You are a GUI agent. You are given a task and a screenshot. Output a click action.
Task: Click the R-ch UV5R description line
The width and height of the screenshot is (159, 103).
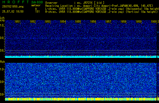point(101,12)
